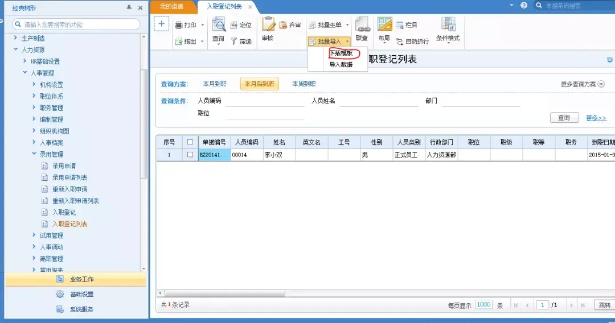Viewport: 615px width, 323px height.
Task: Check the row checkbox for 李小双
Action: 190,155
